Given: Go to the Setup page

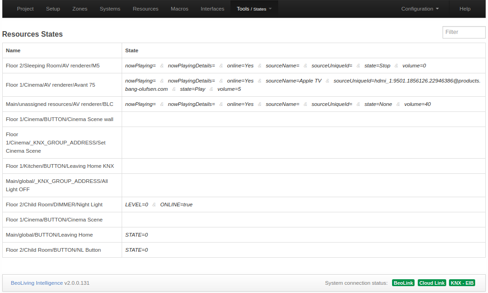Looking at the screenshot, I should click(53, 9).
